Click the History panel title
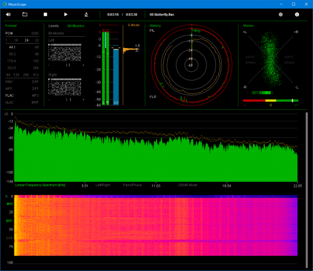The width and height of the screenshot is (313, 271). (x=155, y=26)
